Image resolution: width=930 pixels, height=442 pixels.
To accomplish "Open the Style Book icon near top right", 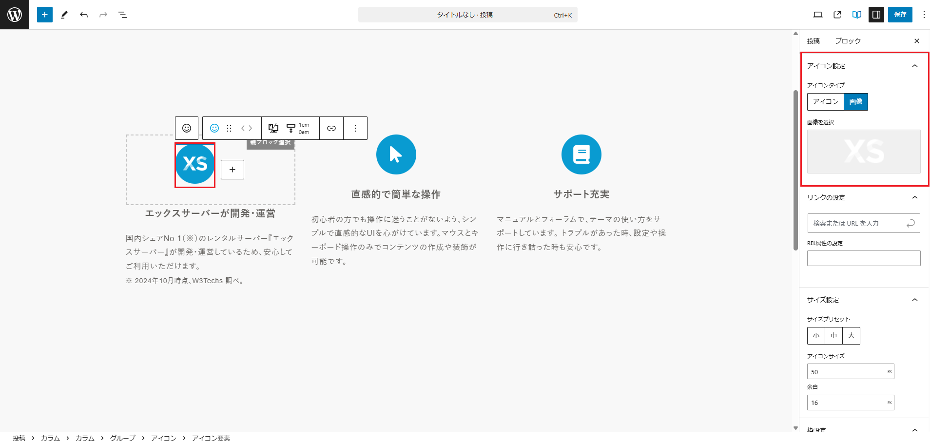I will 856,15.
